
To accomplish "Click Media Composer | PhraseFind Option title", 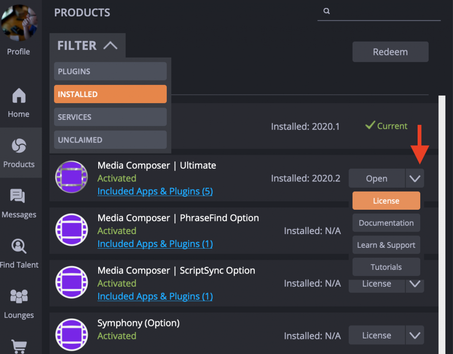I will [178, 218].
